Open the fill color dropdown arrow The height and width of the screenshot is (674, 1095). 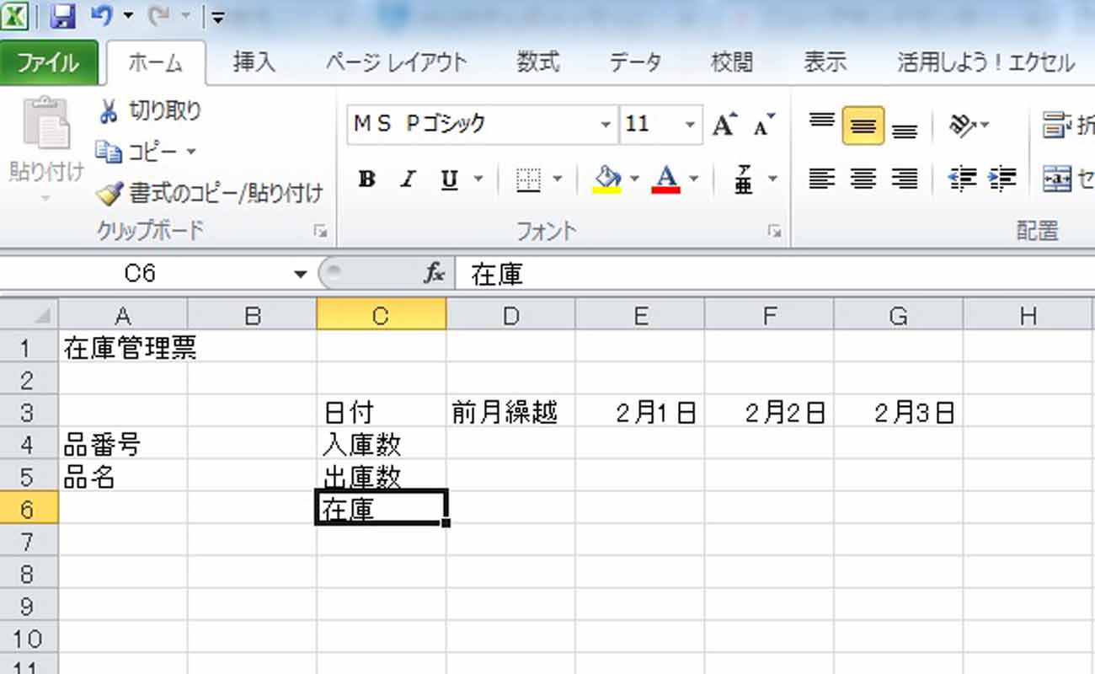click(x=634, y=179)
